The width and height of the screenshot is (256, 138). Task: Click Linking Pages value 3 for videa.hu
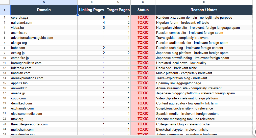[x=91, y=28]
